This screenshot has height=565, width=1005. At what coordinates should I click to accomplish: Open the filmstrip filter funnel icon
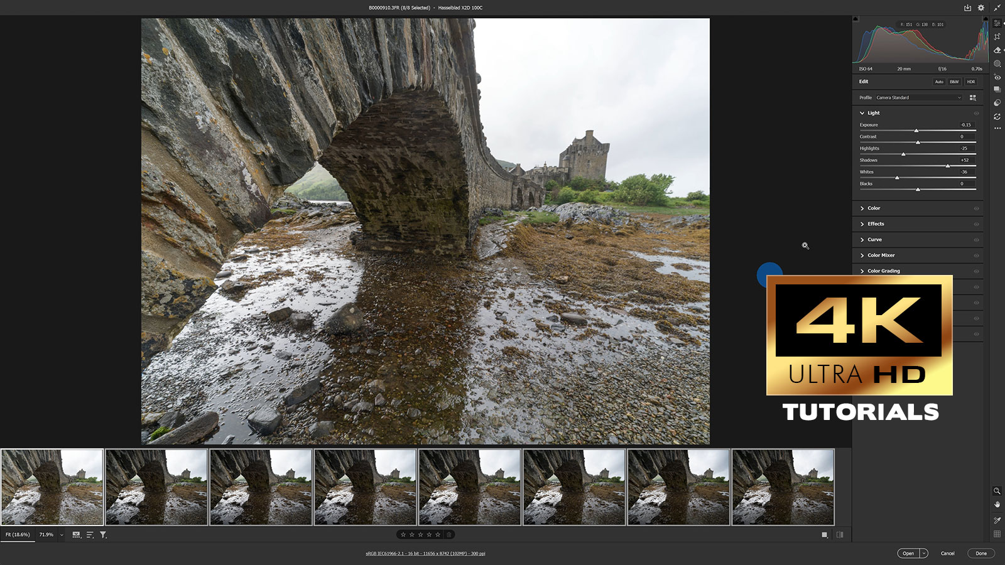pyautogui.click(x=103, y=535)
